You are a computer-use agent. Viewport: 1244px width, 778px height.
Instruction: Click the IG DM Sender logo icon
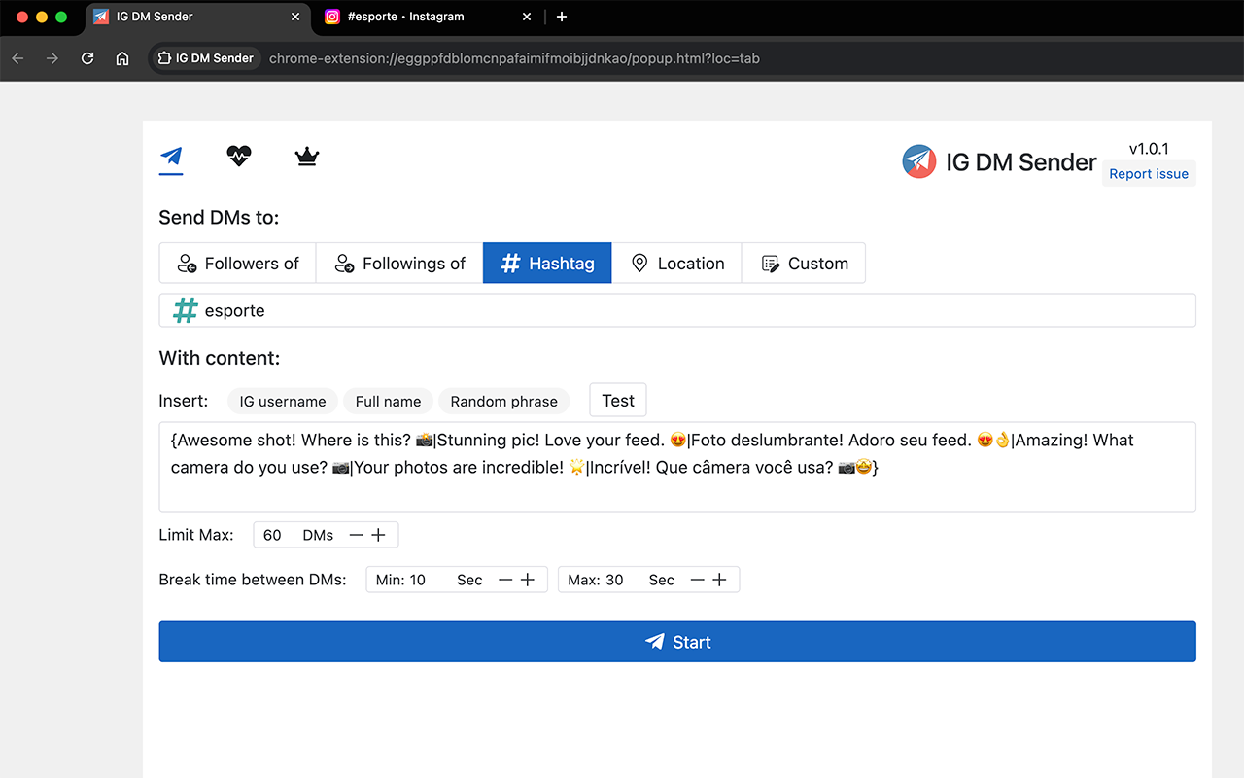click(919, 161)
